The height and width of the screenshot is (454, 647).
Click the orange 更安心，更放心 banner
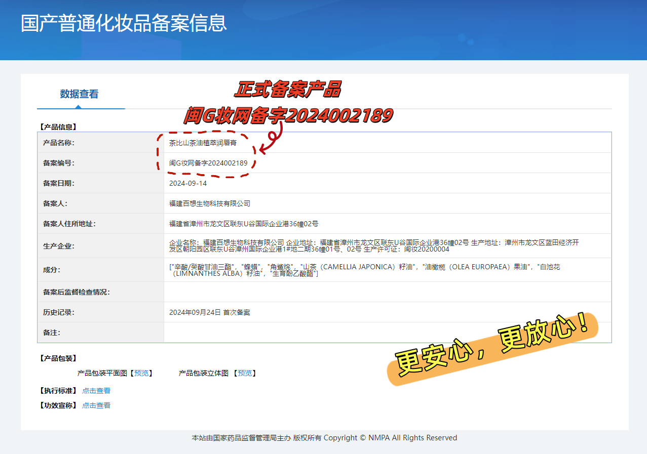[x=492, y=348]
